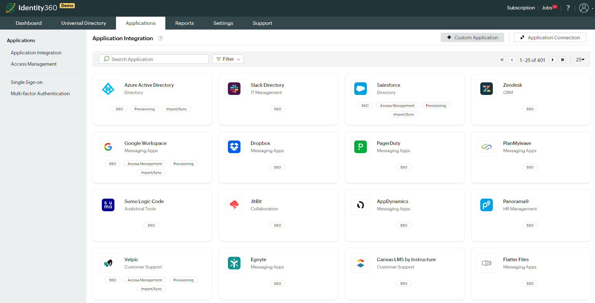Expand the user profile menu
The image size is (595, 303).
tap(584, 8)
